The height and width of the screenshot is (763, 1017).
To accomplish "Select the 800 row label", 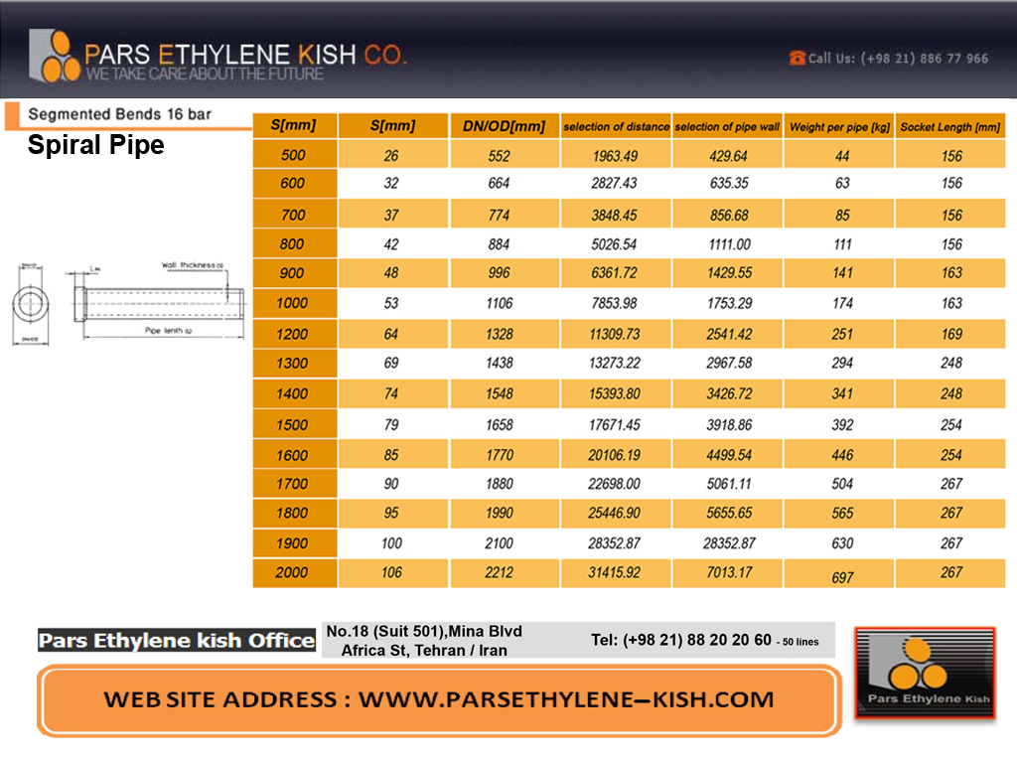I will pos(292,244).
